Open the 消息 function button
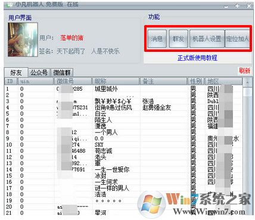The width and height of the screenshot is (255, 220). (x=157, y=39)
